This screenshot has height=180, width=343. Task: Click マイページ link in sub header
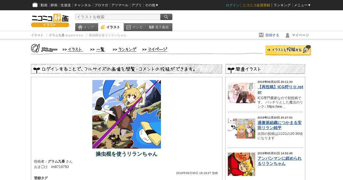pyautogui.click(x=300, y=35)
